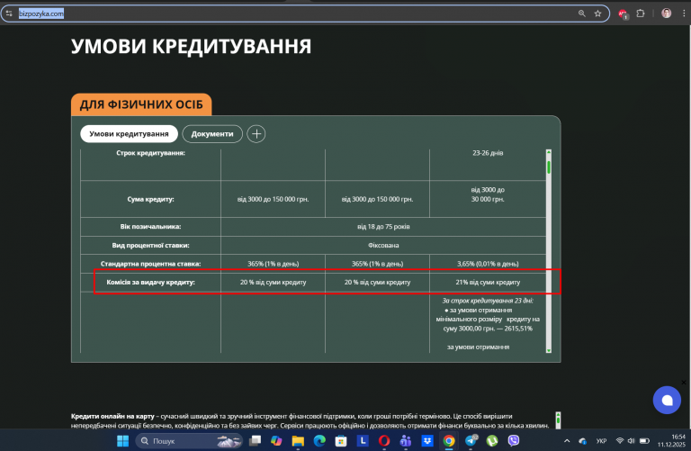691x451 pixels.
Task: Open the Extensions puzzle icon
Action: coord(641,14)
